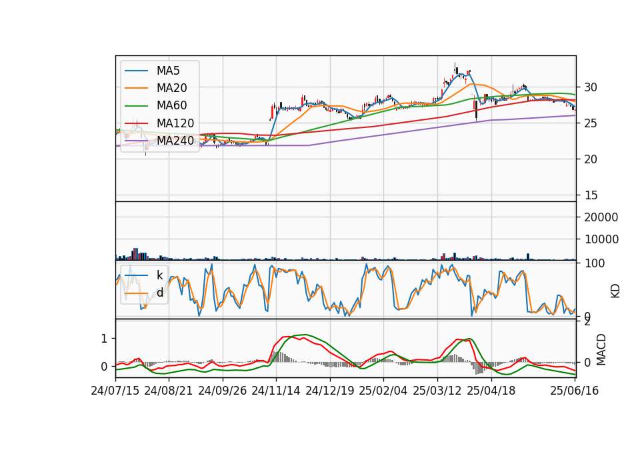Click the 24/11/14 date axis label
Screen dimensions: 640x460
pyautogui.click(x=276, y=391)
